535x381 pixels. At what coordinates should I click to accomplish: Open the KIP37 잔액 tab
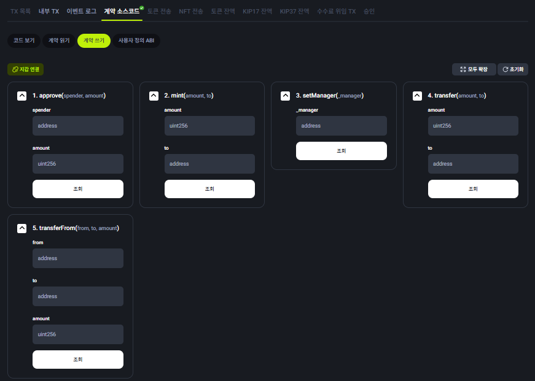click(294, 11)
